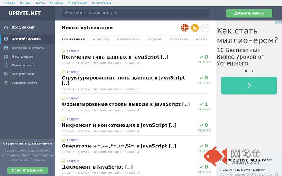Open the Получение типа данных в JavaScript article

click(x=115, y=57)
